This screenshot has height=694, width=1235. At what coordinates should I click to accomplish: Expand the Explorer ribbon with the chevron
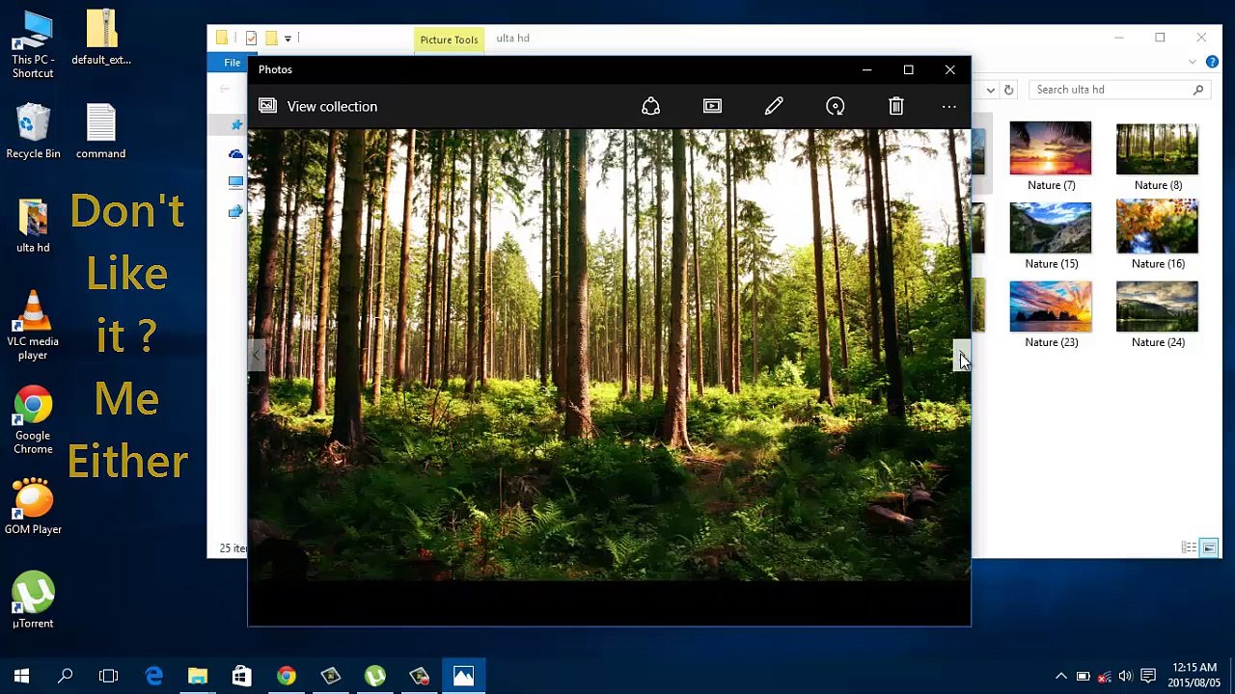pos(1193,63)
